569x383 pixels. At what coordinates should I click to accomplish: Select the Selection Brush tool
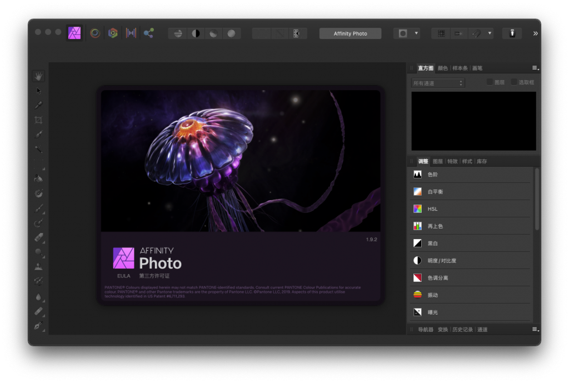(x=38, y=135)
